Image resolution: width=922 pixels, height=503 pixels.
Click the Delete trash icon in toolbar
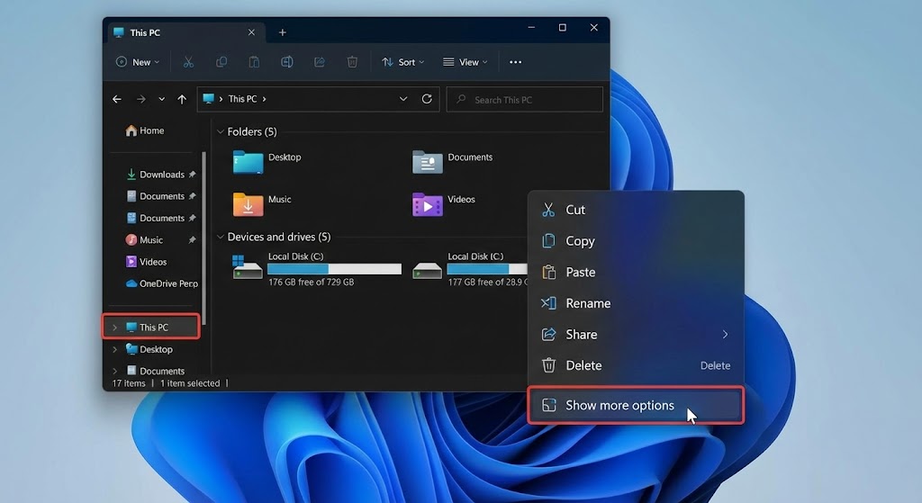tap(352, 62)
